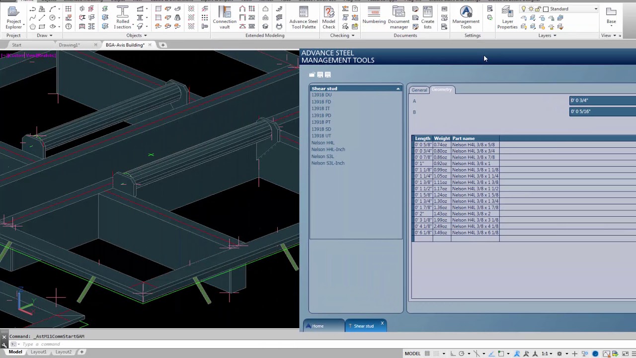Click the third toolbar icon in Management Tools
The image size is (636, 358).
coord(328,75)
